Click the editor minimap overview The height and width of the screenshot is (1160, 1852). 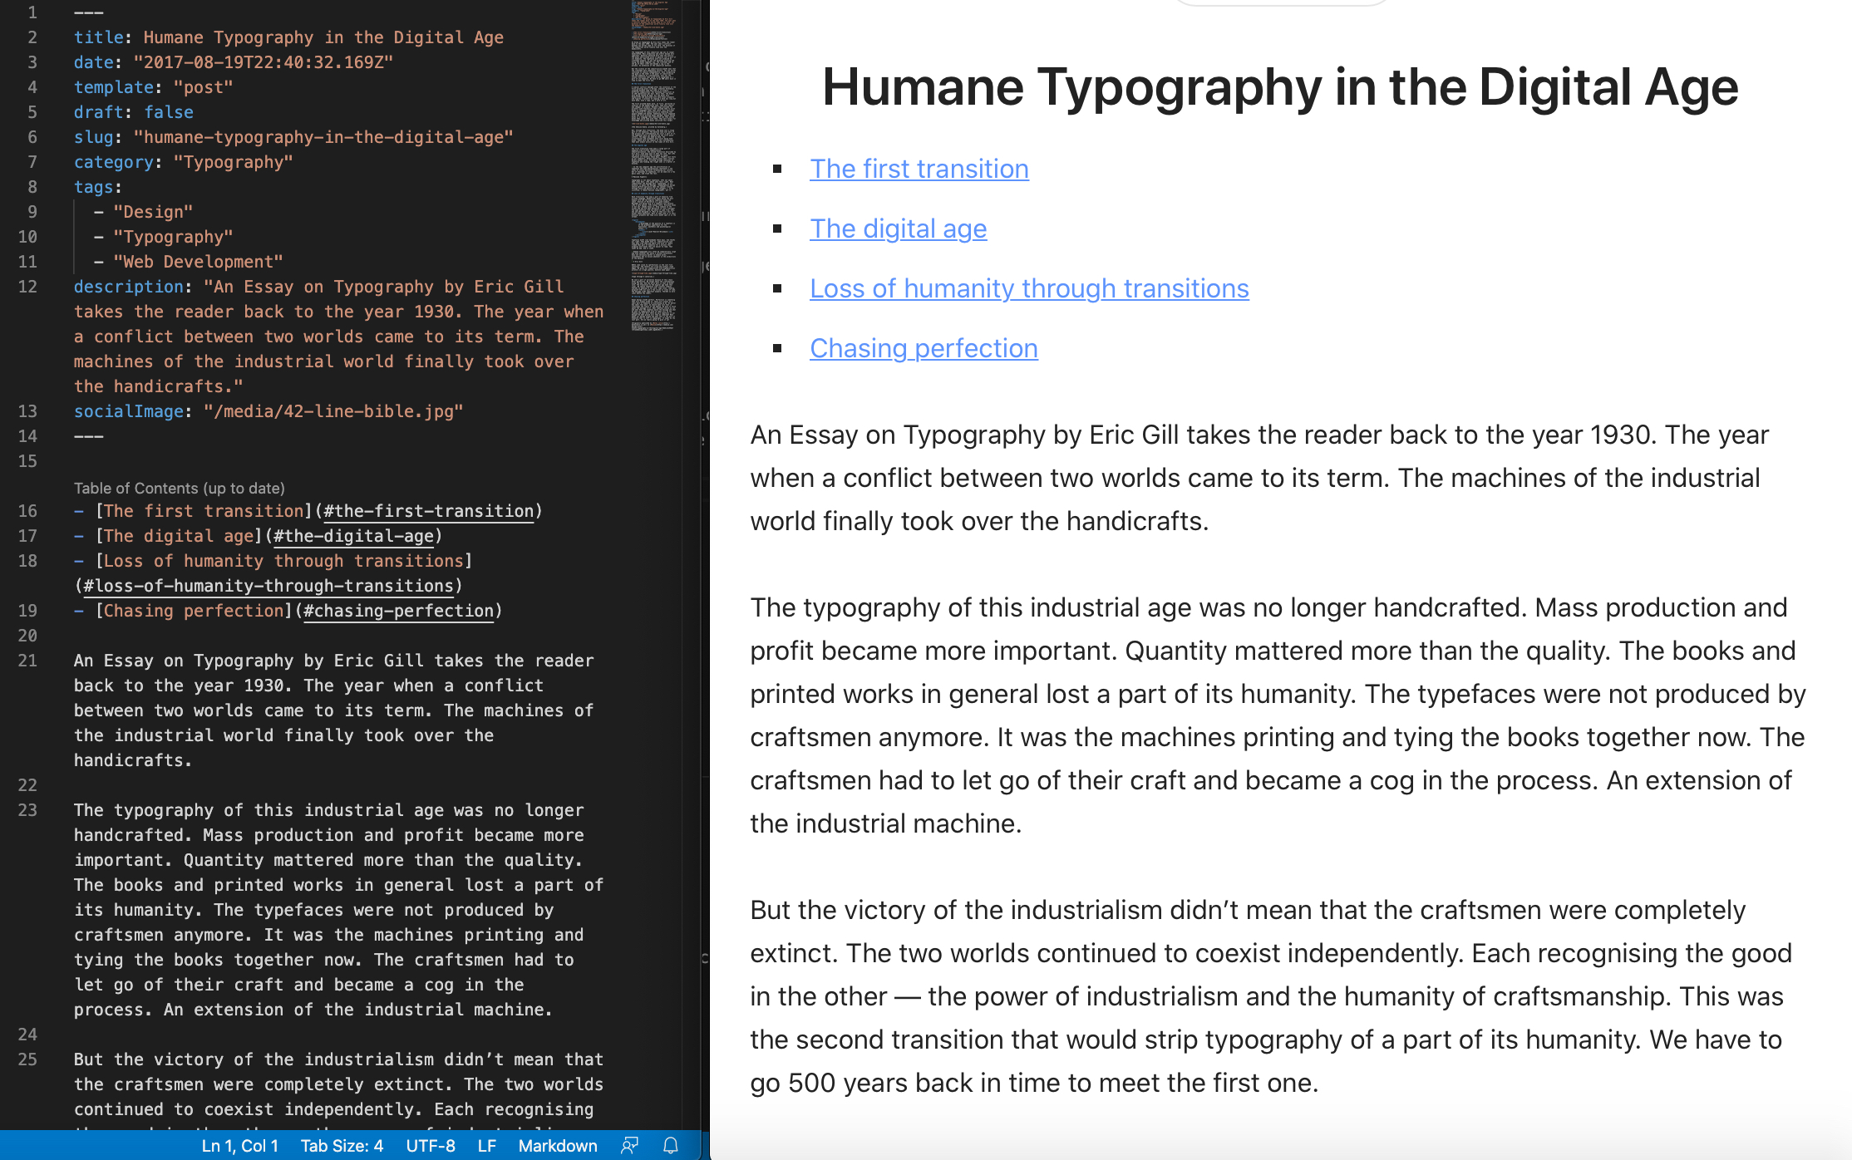pyautogui.click(x=653, y=166)
